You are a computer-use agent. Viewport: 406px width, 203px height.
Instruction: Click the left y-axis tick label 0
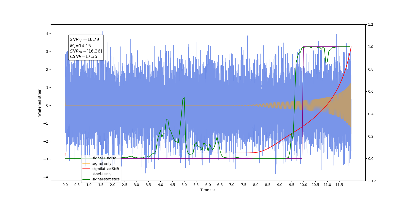pyautogui.click(x=47, y=105)
